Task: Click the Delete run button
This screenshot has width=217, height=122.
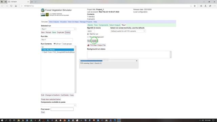Action: [67, 33]
